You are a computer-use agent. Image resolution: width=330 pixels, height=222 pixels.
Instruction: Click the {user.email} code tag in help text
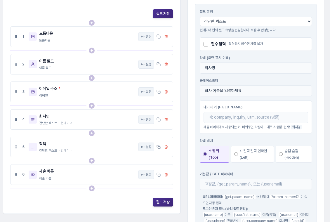coord(289,215)
